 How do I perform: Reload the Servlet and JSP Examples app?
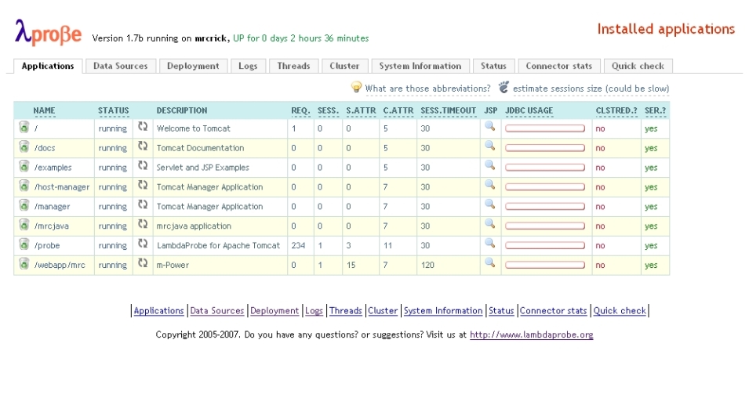[143, 165]
